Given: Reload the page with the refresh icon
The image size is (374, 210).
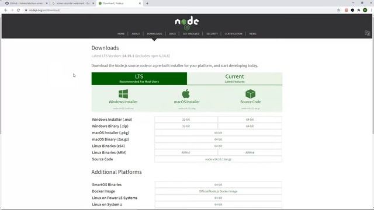Looking at the screenshot, I should (x=18, y=10).
